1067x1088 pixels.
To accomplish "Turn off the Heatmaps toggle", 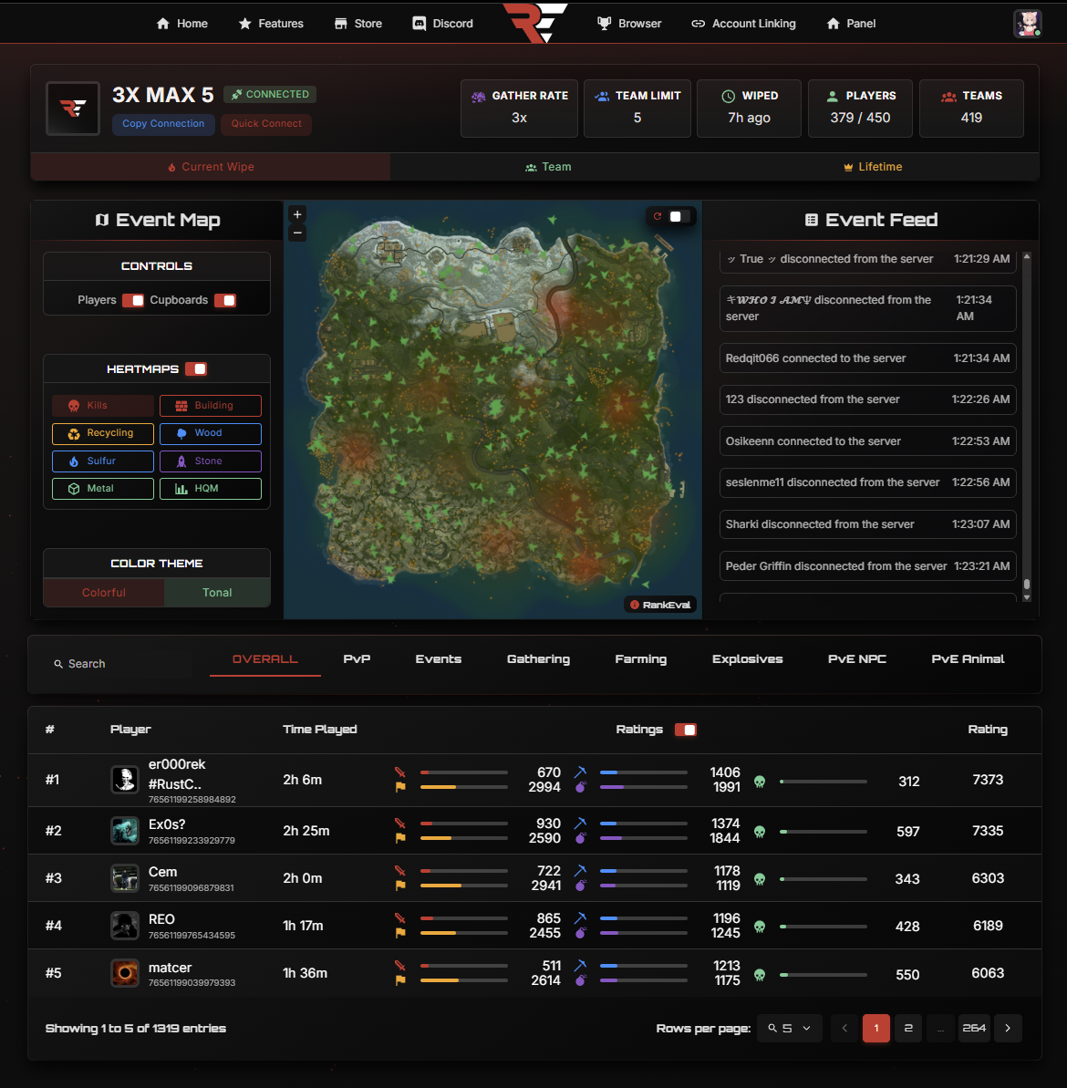I will coord(196,369).
